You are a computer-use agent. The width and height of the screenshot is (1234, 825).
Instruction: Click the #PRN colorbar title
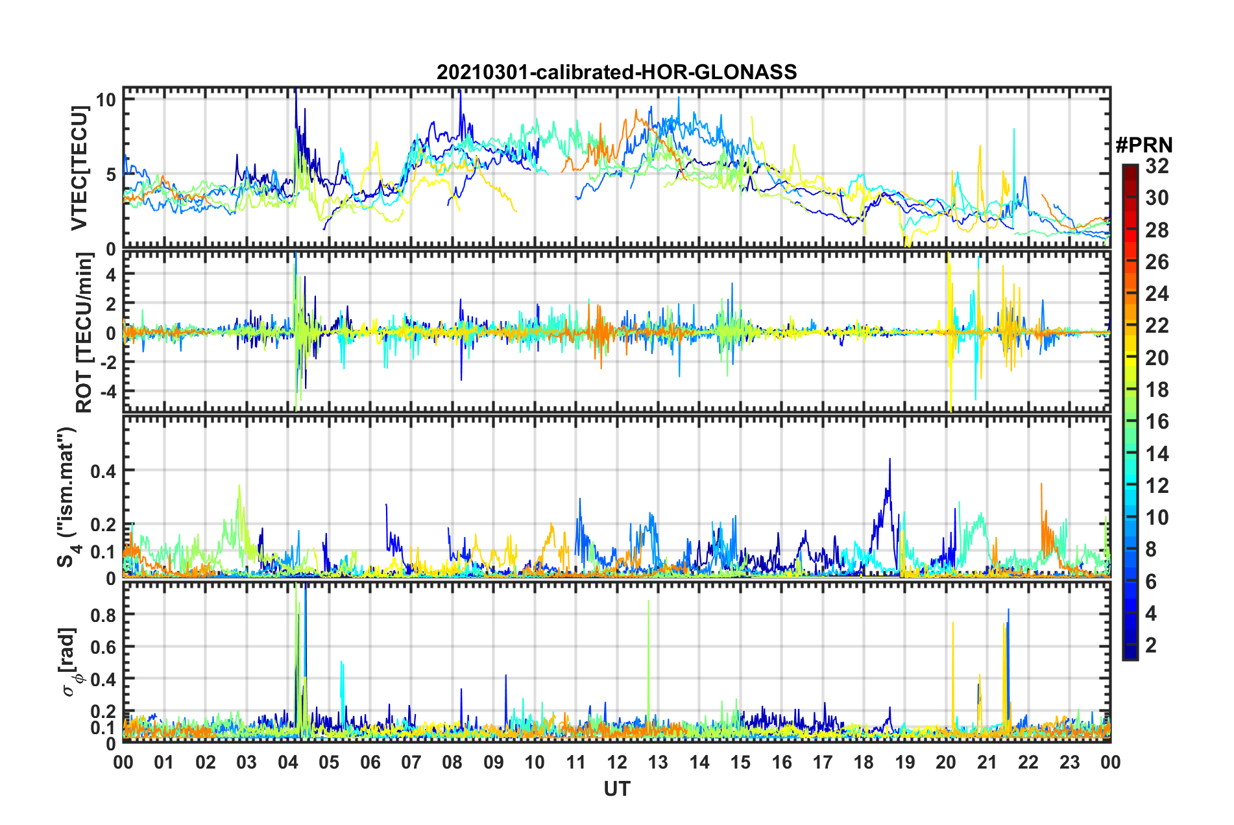[x=1144, y=145]
